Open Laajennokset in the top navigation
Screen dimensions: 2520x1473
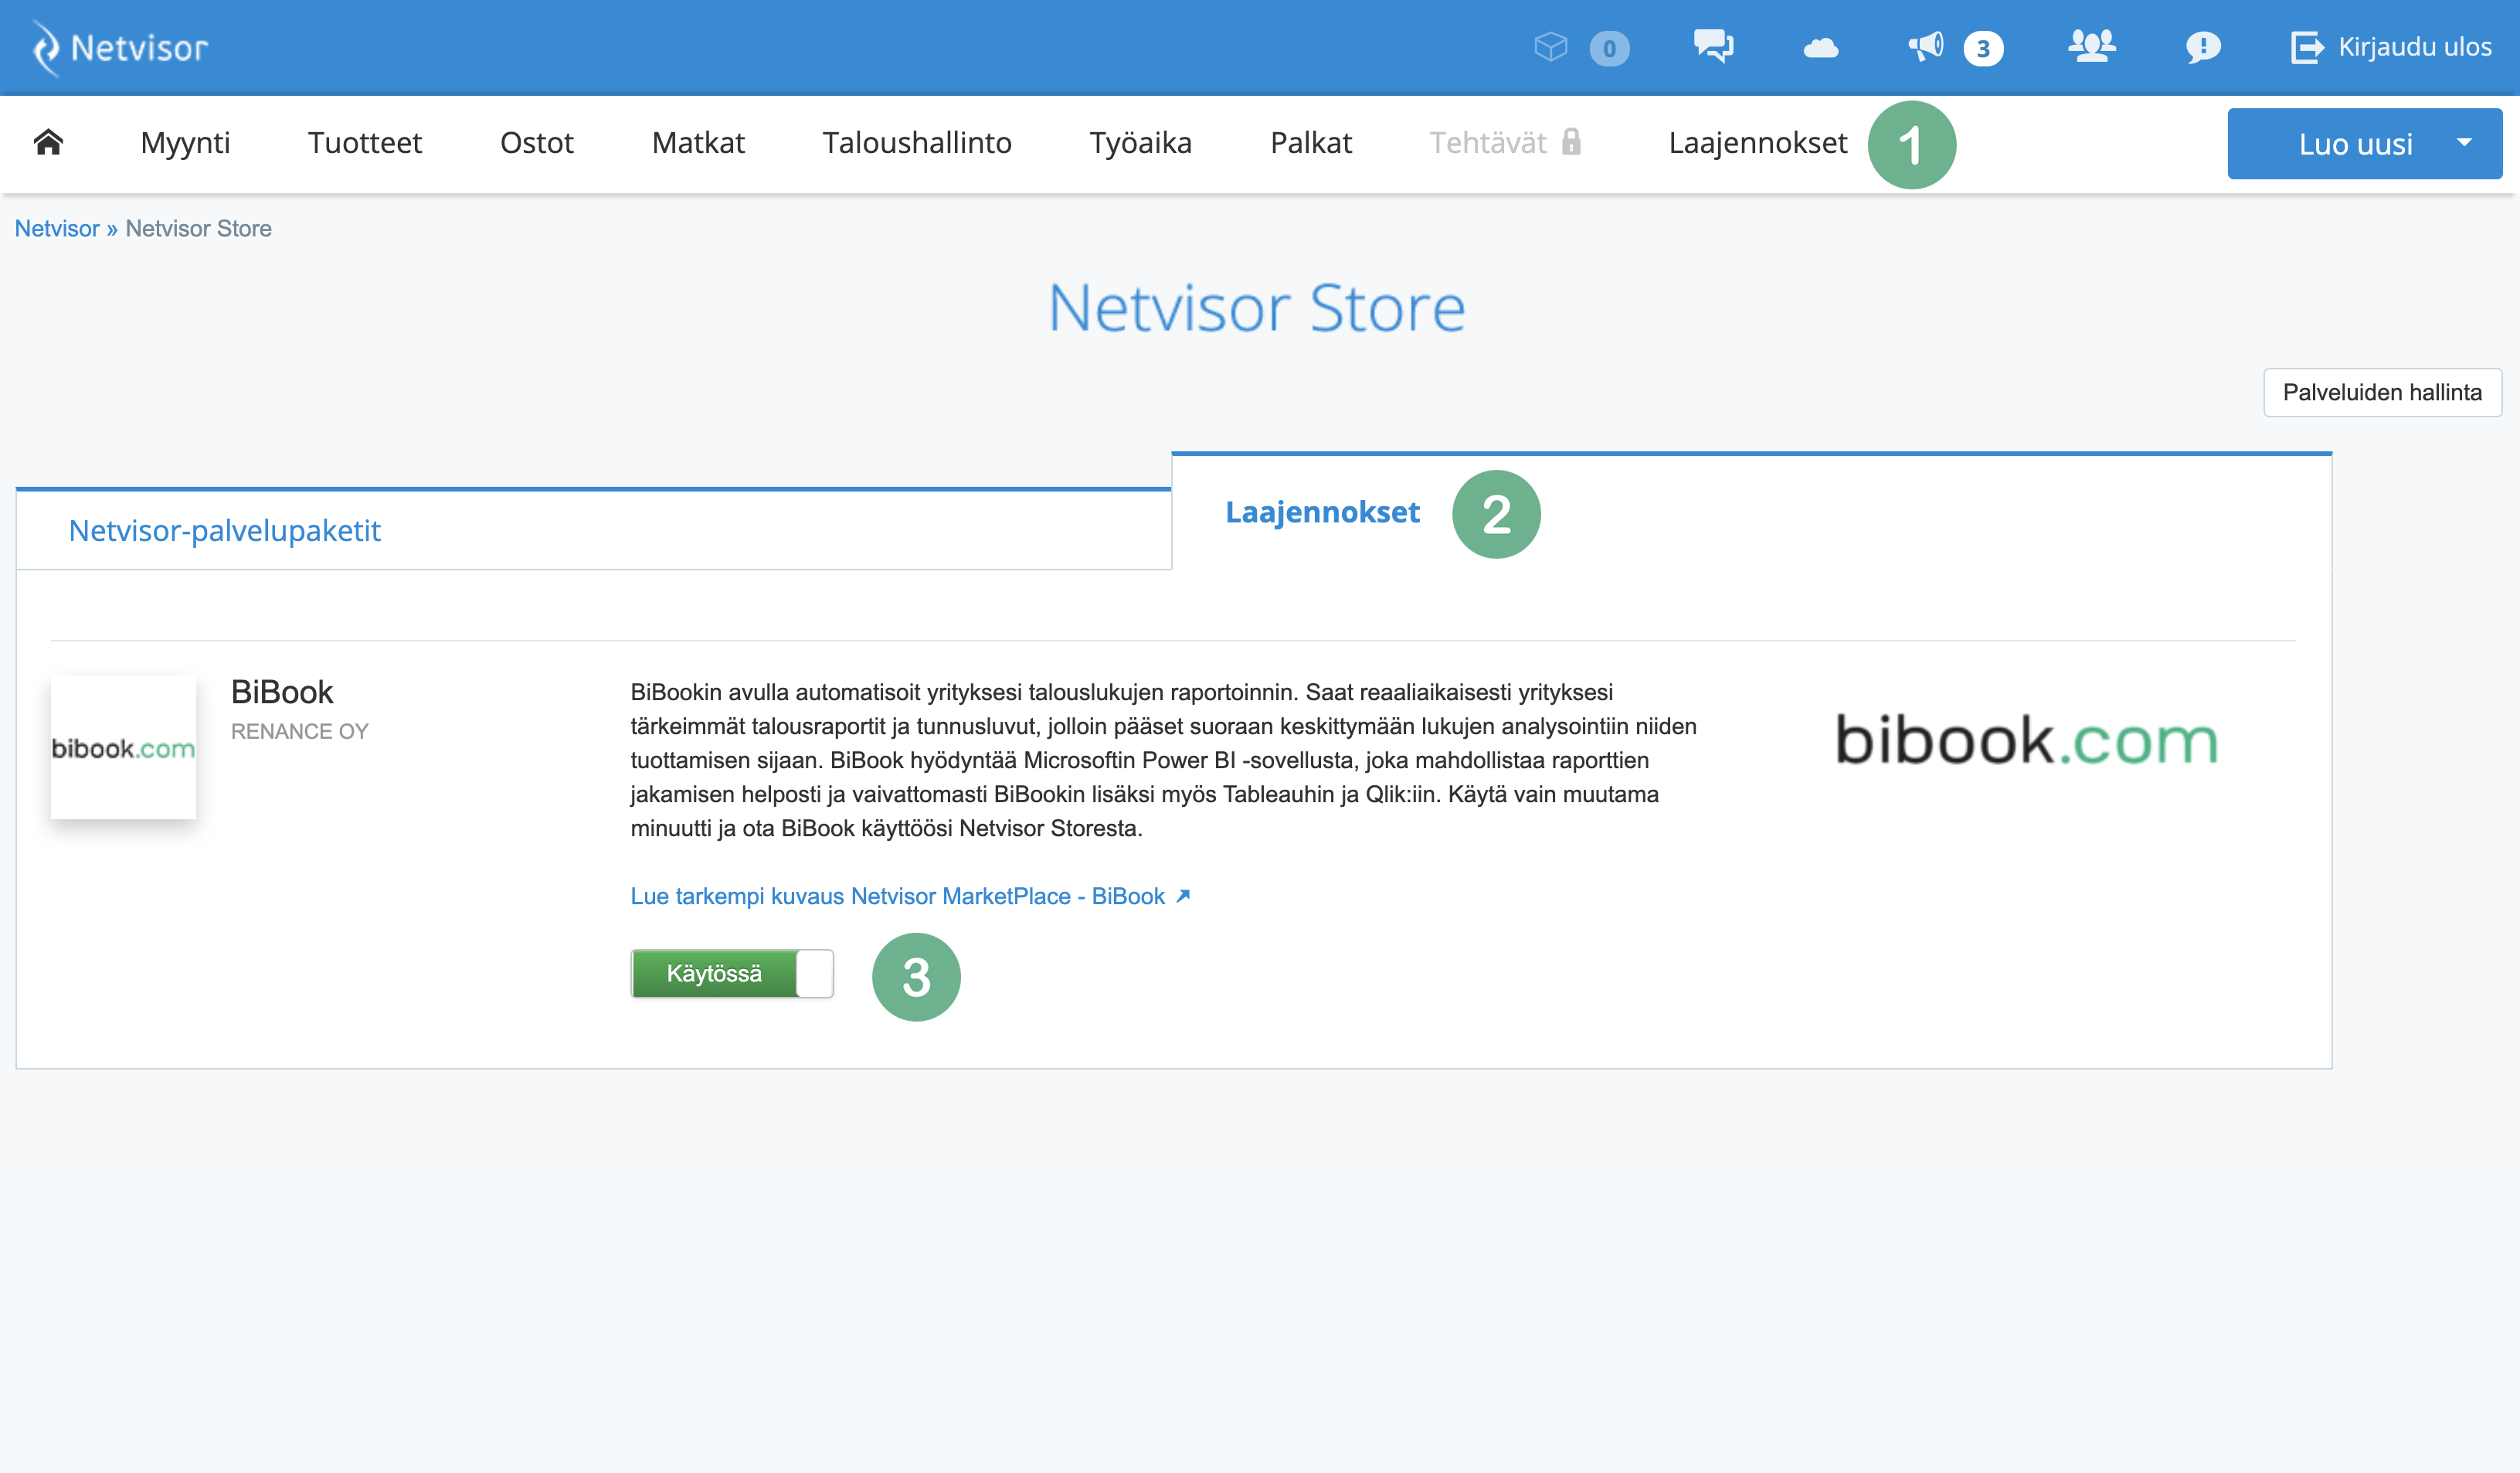coord(1758,143)
